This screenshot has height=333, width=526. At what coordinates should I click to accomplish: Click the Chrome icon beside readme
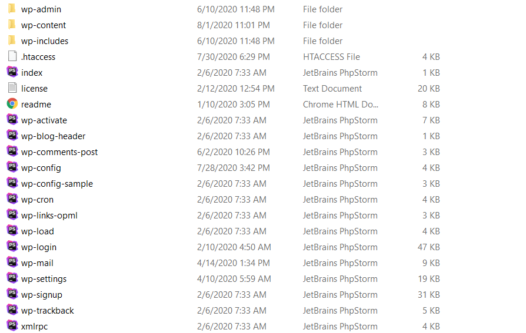(12, 103)
